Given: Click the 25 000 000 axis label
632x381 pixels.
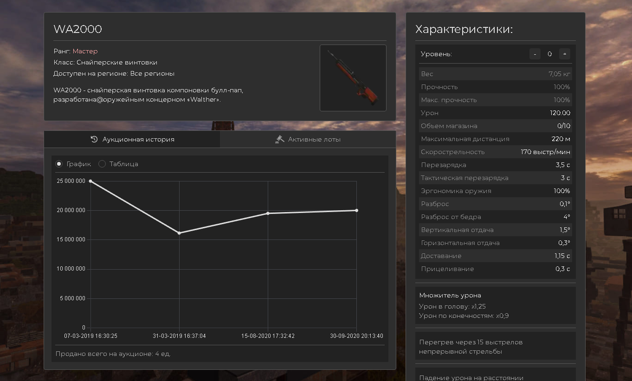Looking at the screenshot, I should [x=71, y=181].
